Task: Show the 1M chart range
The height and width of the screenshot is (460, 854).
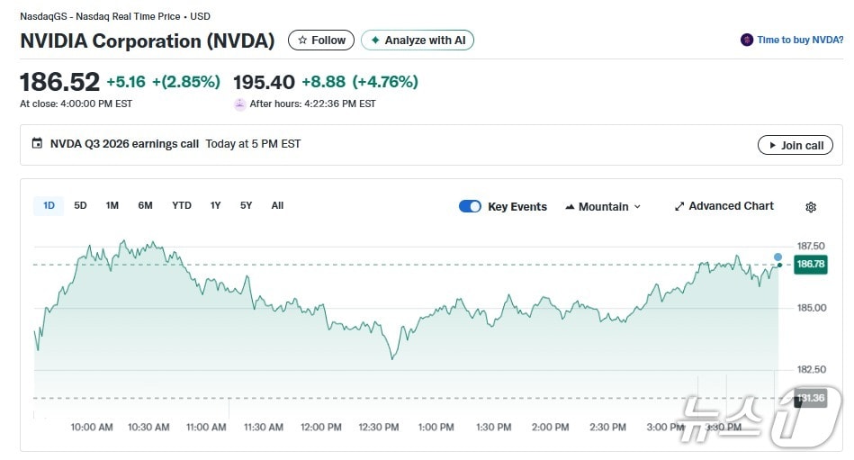Action: click(x=112, y=205)
